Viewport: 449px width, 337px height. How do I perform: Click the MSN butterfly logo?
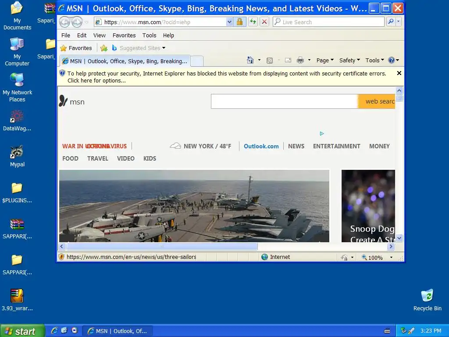(63, 101)
